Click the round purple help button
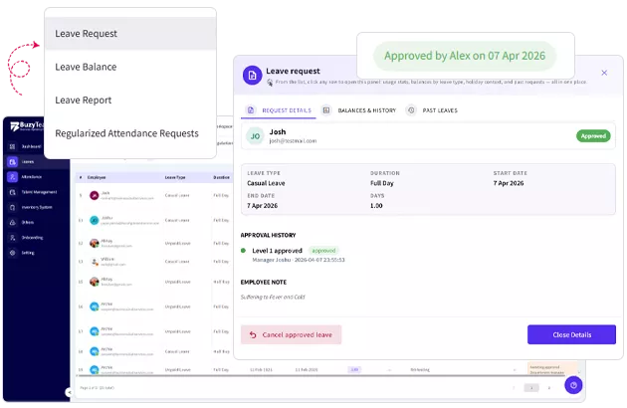 (x=573, y=385)
